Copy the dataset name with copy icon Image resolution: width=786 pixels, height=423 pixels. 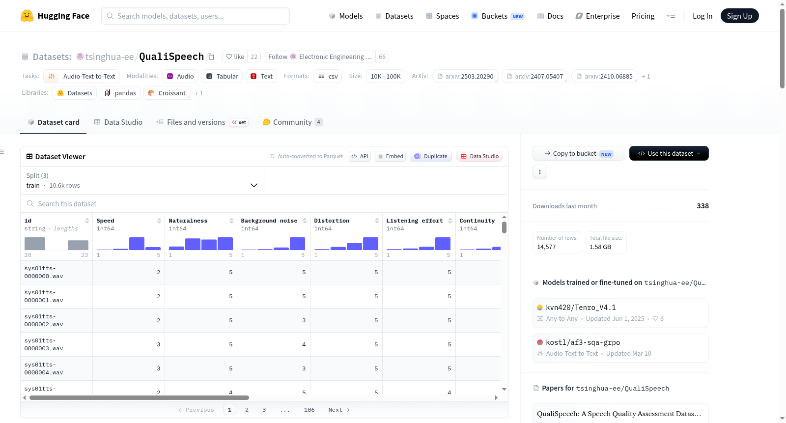211,56
